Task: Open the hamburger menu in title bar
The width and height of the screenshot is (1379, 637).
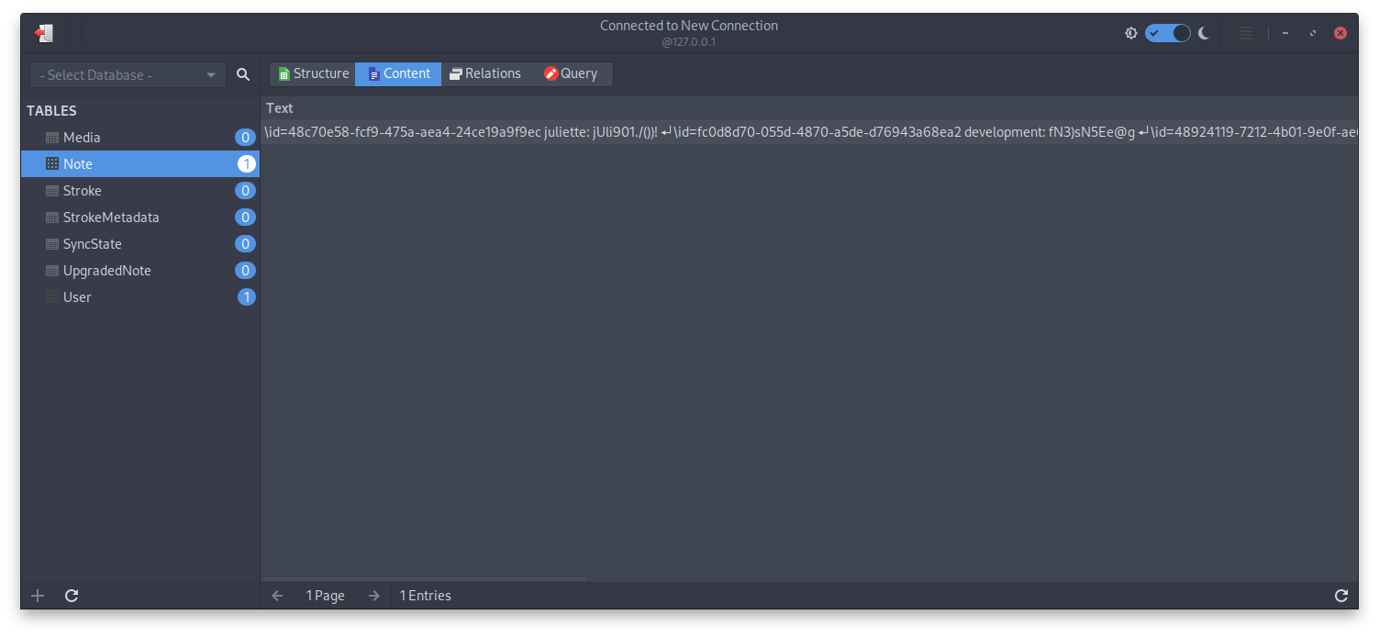Action: click(1245, 33)
